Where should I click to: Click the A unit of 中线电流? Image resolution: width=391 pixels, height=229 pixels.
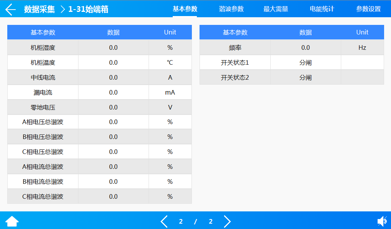170,78
